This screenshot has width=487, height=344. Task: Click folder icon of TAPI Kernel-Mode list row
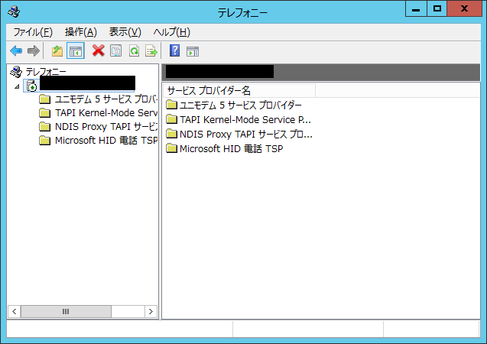tap(171, 119)
